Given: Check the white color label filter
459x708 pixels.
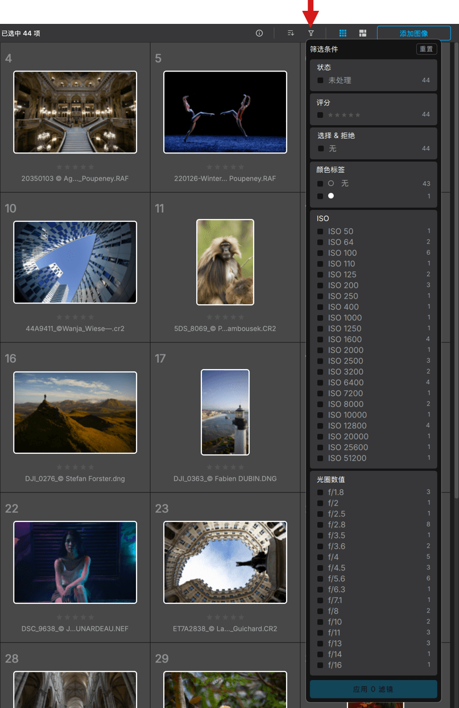Looking at the screenshot, I should click(x=320, y=196).
